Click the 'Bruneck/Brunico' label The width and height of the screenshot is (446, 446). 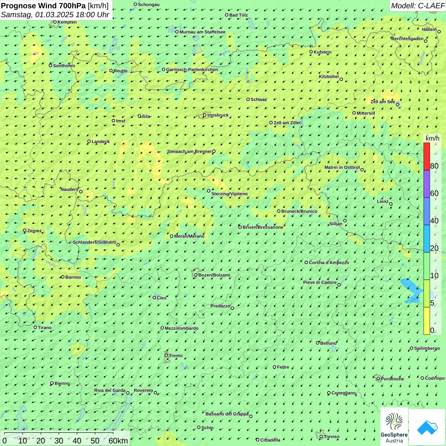(299, 211)
